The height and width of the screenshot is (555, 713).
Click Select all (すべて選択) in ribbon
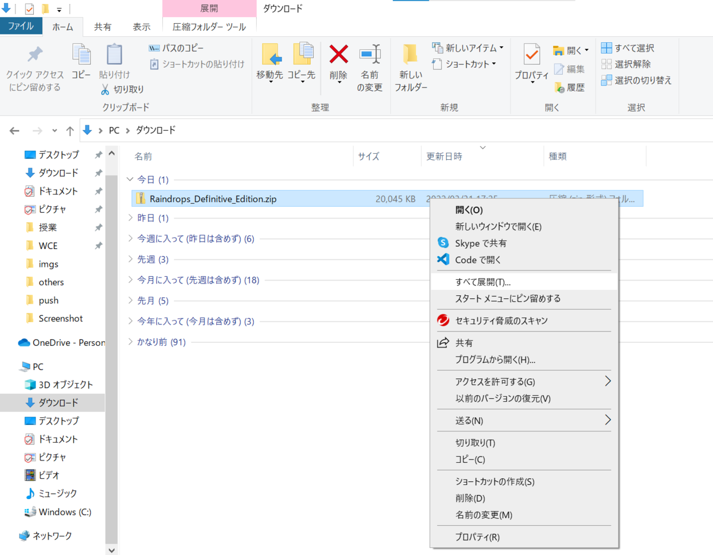click(x=627, y=48)
